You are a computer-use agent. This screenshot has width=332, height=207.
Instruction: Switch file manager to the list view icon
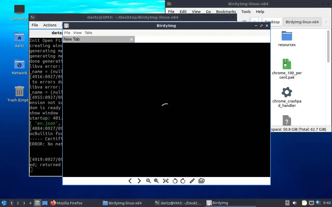click(x=244, y=22)
